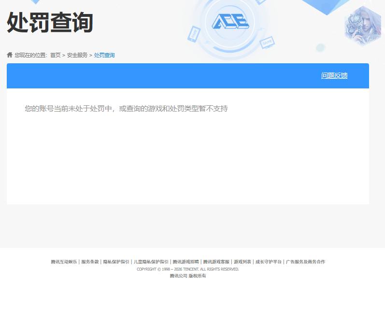Open the 儿童隐私保护指引 footer link

coord(151,262)
